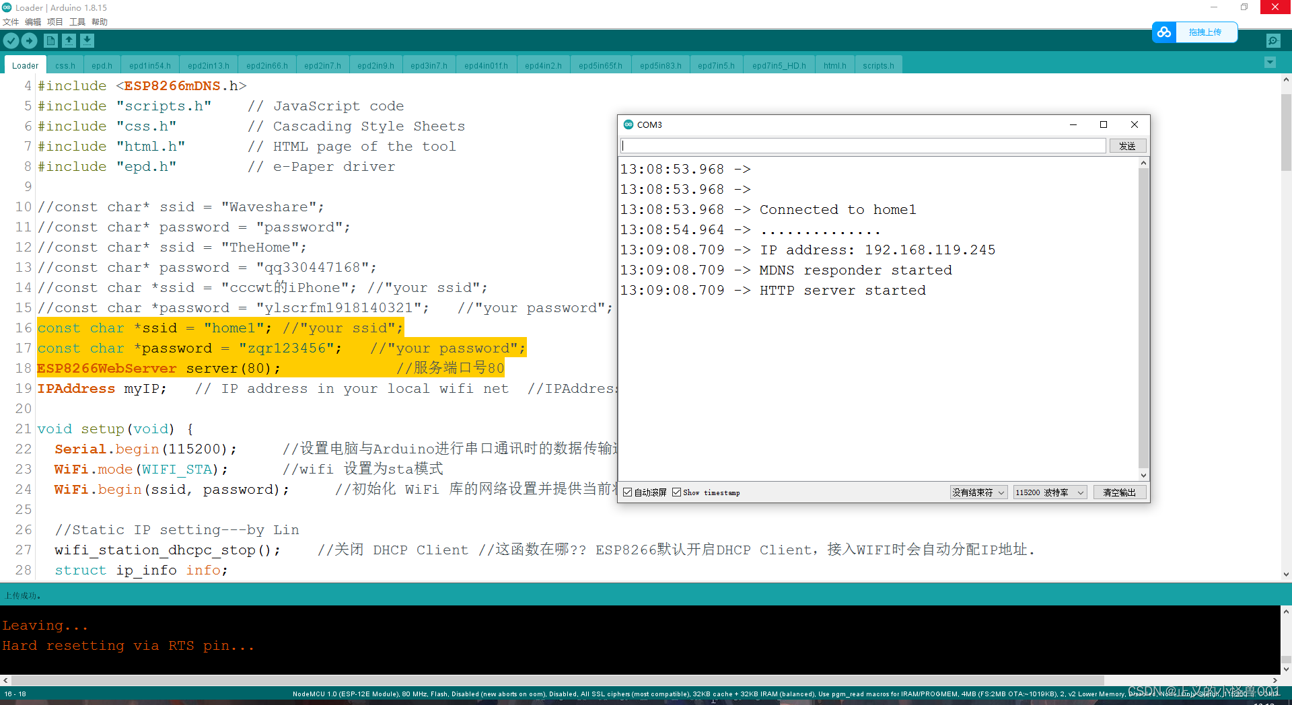
Task: Click the Upload (right arrow) toolbar icon
Action: (x=29, y=40)
